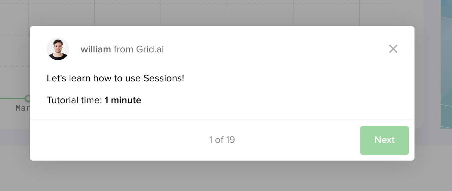Click the word from in the dialog header

point(123,49)
